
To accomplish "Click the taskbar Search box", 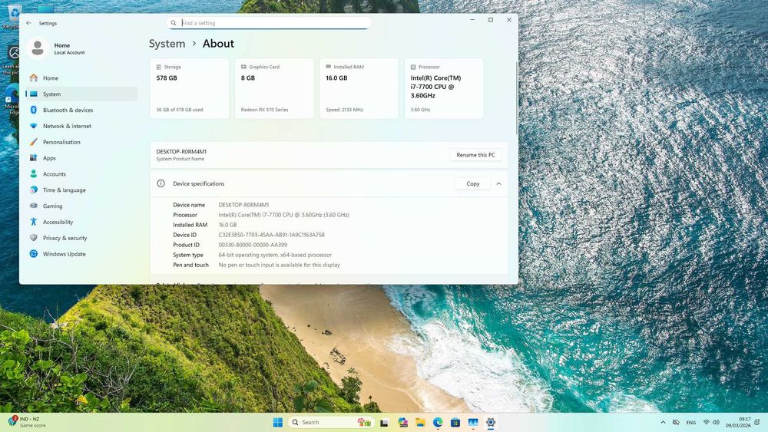I will click(331, 422).
